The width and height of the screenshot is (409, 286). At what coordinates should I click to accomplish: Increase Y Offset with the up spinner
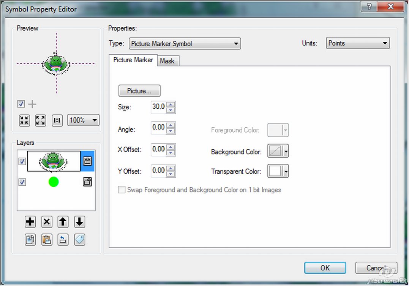click(171, 168)
